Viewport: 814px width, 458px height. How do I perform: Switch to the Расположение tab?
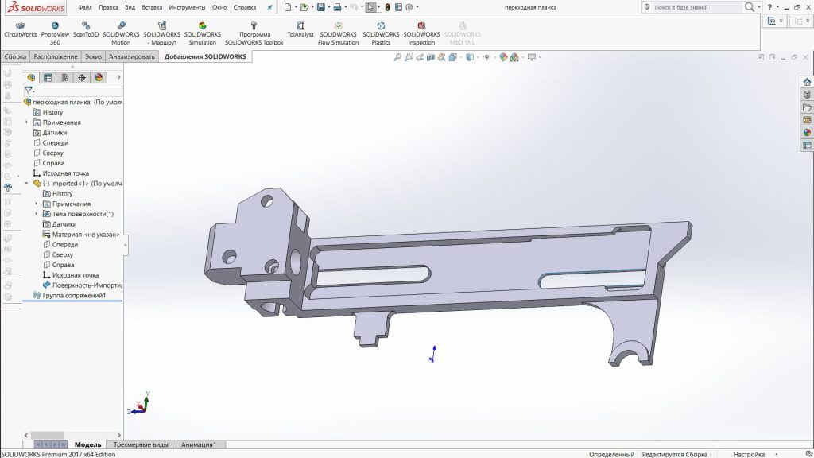tap(56, 56)
